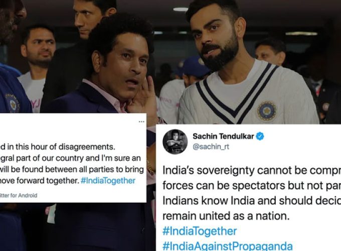341x251 pixels.
Task: Click the Twitter for Android source label
Action: point(19,195)
